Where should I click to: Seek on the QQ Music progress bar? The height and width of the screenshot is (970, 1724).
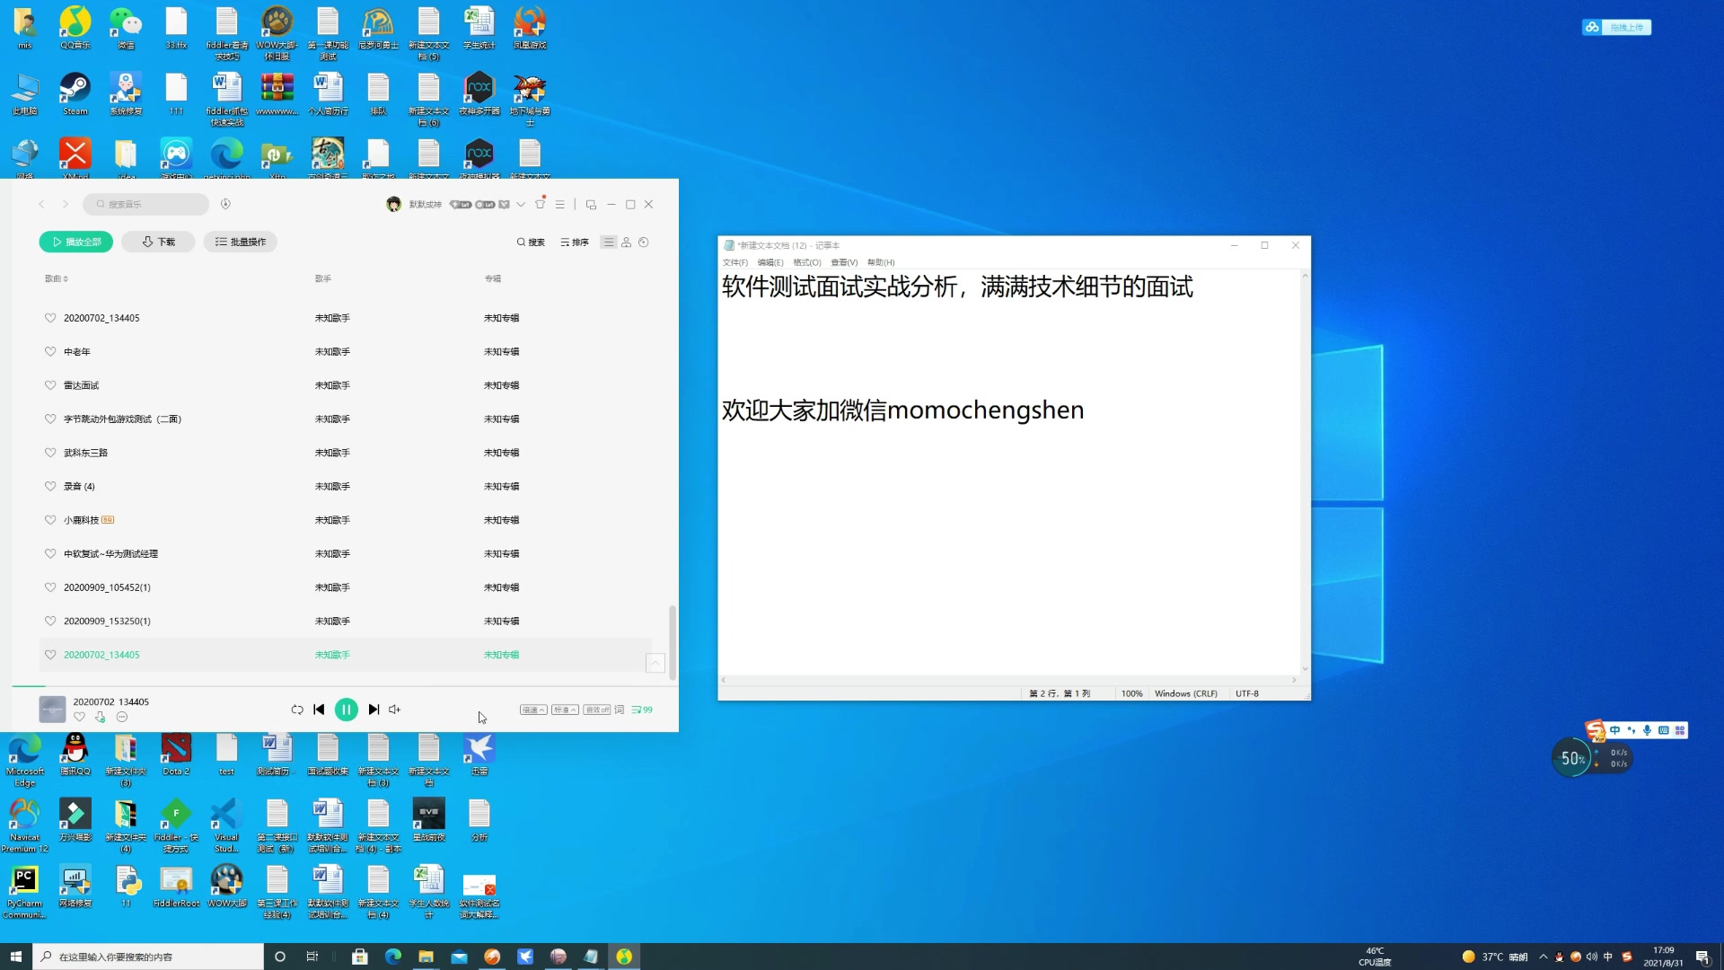(345, 687)
